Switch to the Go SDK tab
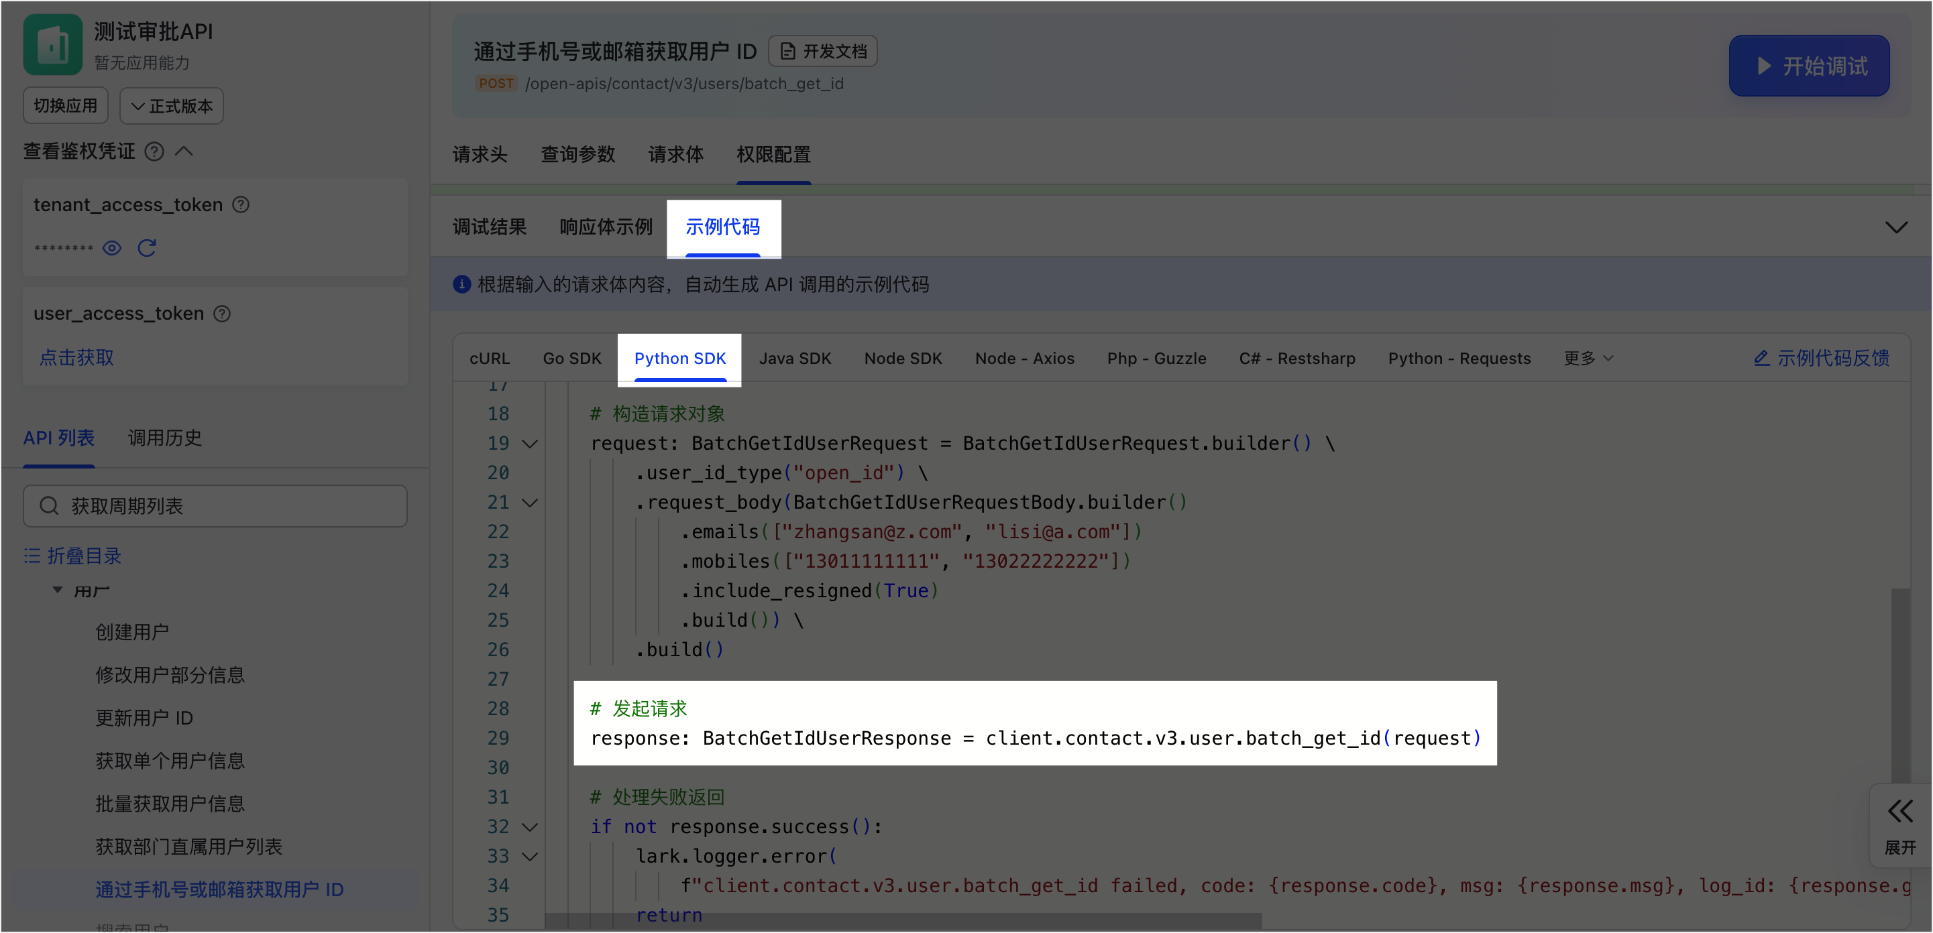The image size is (1933, 933). [x=572, y=359]
